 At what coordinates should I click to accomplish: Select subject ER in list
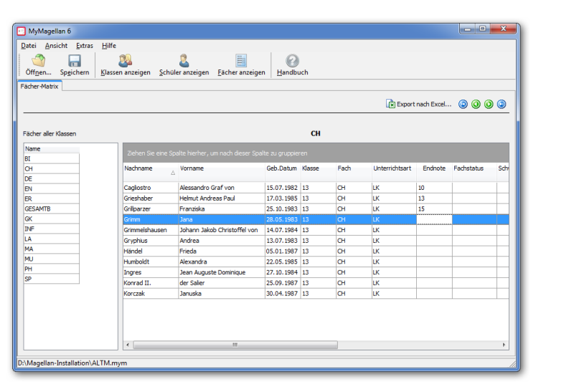point(51,199)
